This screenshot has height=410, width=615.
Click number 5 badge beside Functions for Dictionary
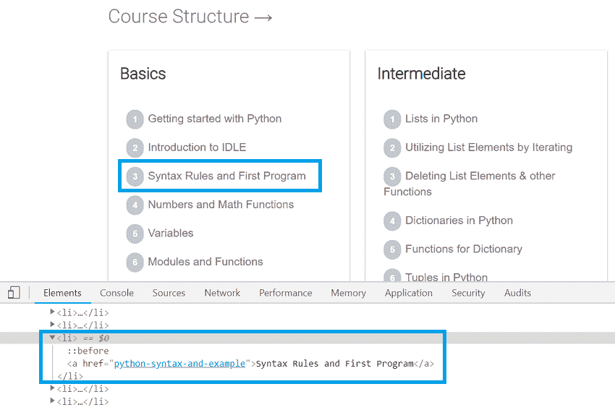coord(392,249)
